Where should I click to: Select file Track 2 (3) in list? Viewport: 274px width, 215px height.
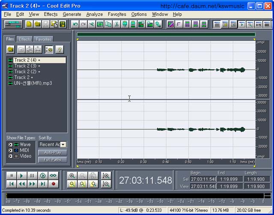click(27, 66)
